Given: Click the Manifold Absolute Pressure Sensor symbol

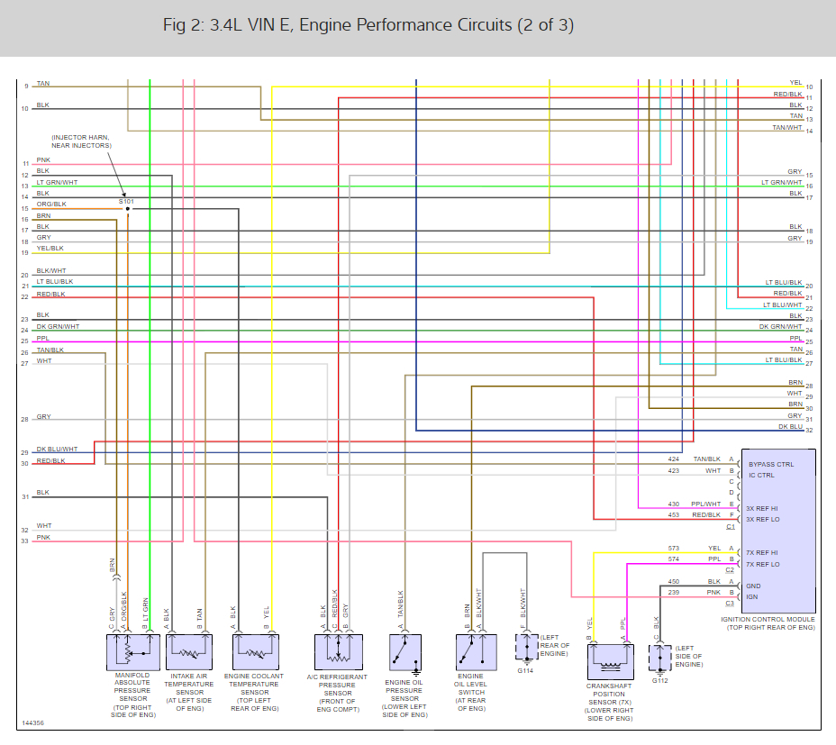Looking at the screenshot, I should point(132,652).
